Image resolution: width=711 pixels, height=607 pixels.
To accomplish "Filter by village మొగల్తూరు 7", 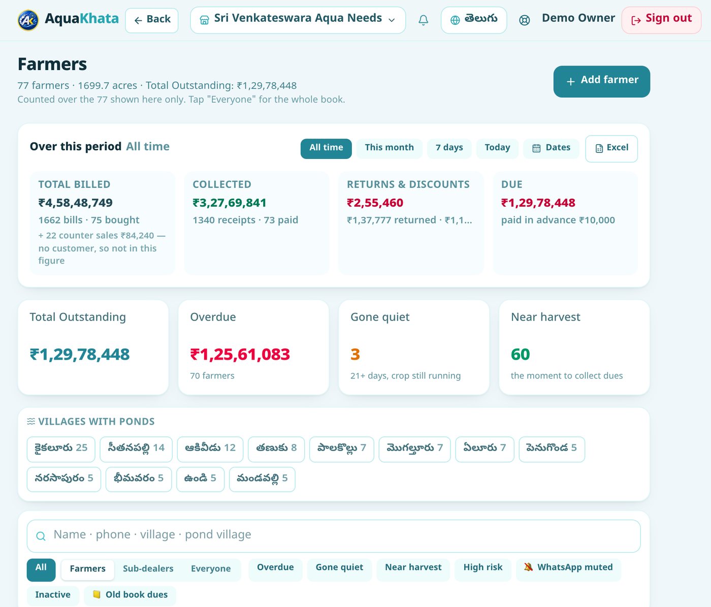I will (415, 449).
